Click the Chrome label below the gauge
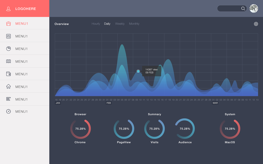This screenshot has width=263, height=164. (x=80, y=142)
